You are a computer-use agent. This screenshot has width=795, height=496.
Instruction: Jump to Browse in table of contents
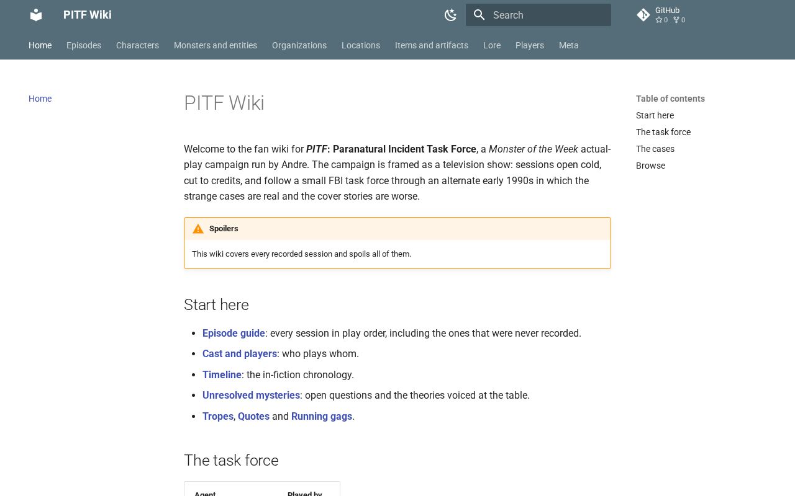(650, 166)
